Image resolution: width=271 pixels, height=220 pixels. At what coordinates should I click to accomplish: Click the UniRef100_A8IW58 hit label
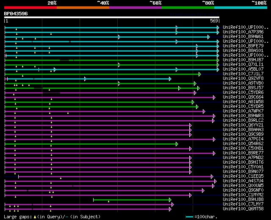(243, 102)
